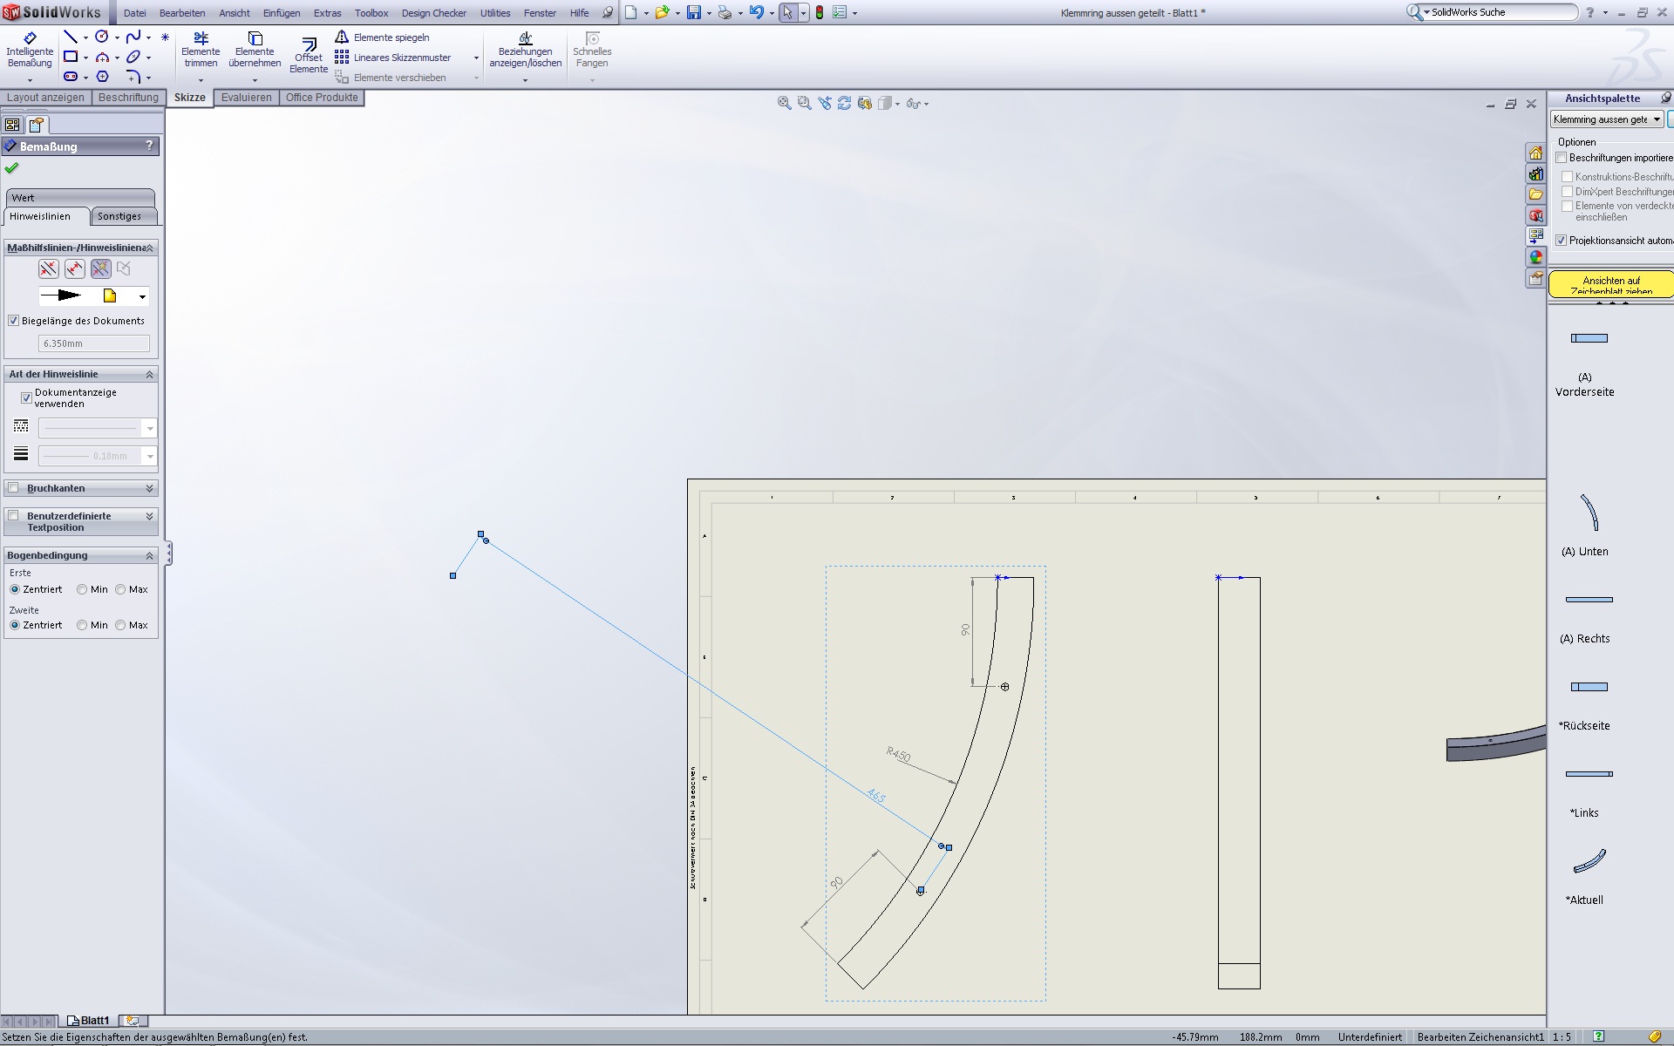This screenshot has width=1674, height=1046.
Task: Click the green checkmark to confirm dimension
Action: (11, 168)
